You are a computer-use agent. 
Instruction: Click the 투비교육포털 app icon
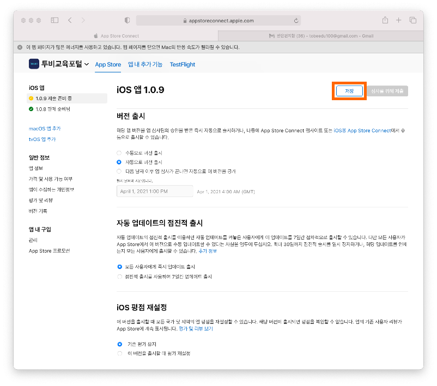[x=34, y=64]
